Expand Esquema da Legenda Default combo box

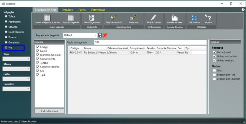(80, 35)
